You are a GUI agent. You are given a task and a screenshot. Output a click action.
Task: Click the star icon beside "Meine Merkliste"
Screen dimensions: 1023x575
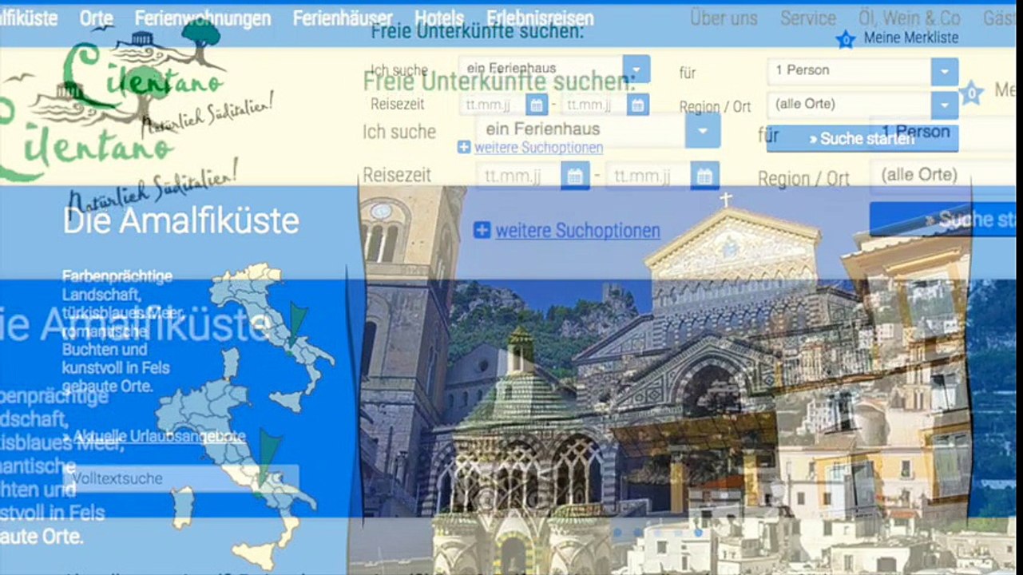pyautogui.click(x=845, y=38)
